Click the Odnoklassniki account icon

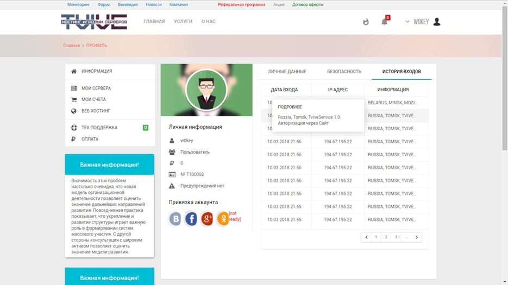click(x=223, y=219)
